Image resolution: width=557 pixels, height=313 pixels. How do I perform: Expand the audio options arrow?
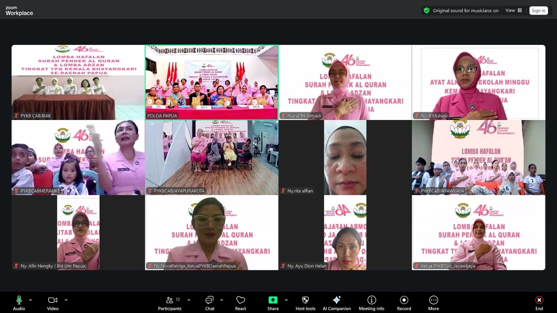click(31, 300)
